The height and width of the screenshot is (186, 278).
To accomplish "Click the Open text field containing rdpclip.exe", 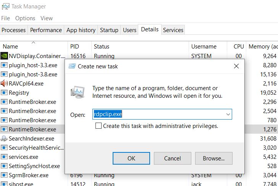I will point(158,114).
